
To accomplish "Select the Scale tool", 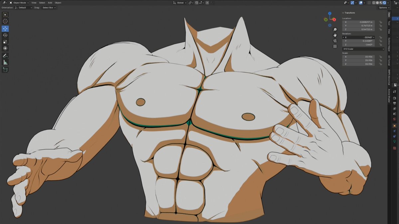I will click(x=5, y=42).
